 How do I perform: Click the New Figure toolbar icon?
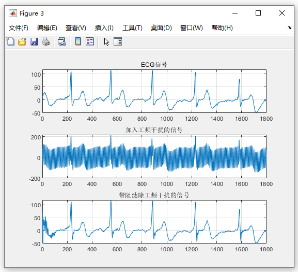pos(10,41)
